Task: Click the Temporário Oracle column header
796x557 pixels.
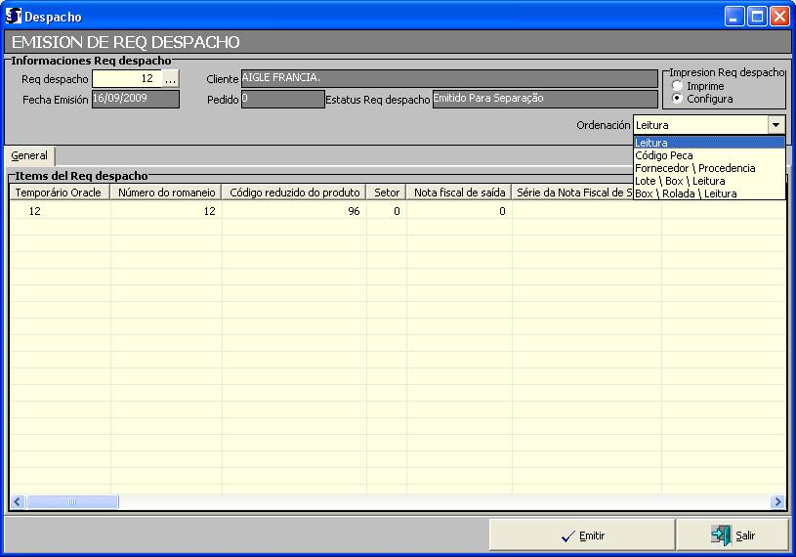Action: 59,193
